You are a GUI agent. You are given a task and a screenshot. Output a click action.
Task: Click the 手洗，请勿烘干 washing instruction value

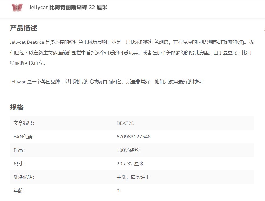133,177
